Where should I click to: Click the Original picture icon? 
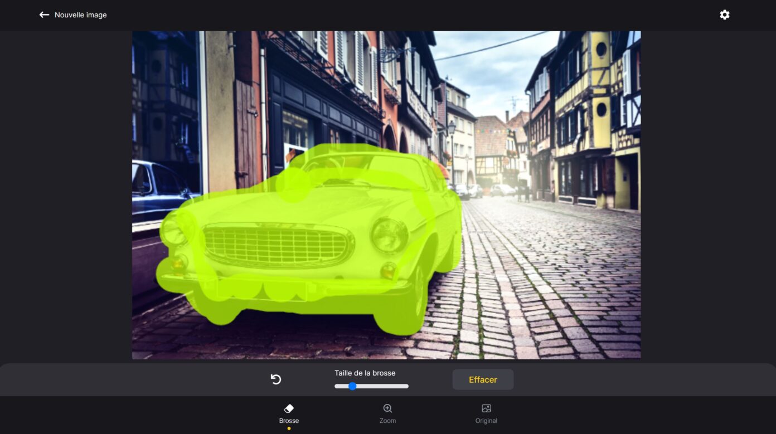coord(486,408)
